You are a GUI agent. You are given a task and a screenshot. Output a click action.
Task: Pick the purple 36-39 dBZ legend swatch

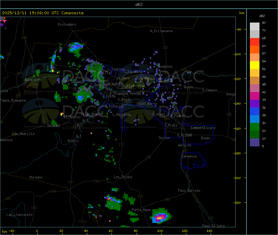[x=255, y=103]
